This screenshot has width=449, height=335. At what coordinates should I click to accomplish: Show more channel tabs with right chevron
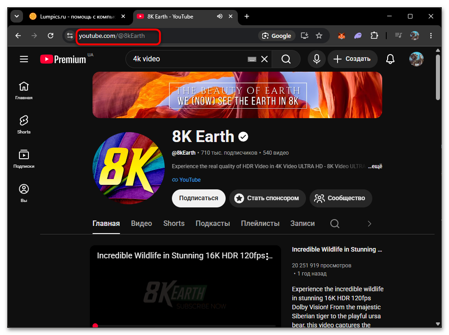click(x=370, y=224)
